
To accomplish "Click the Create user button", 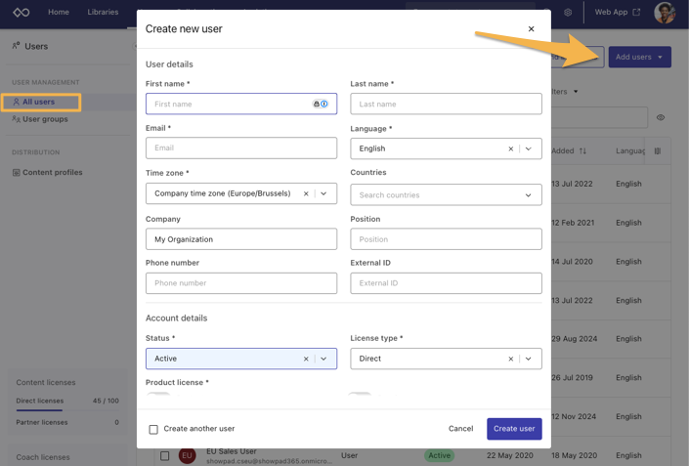I will pos(514,429).
